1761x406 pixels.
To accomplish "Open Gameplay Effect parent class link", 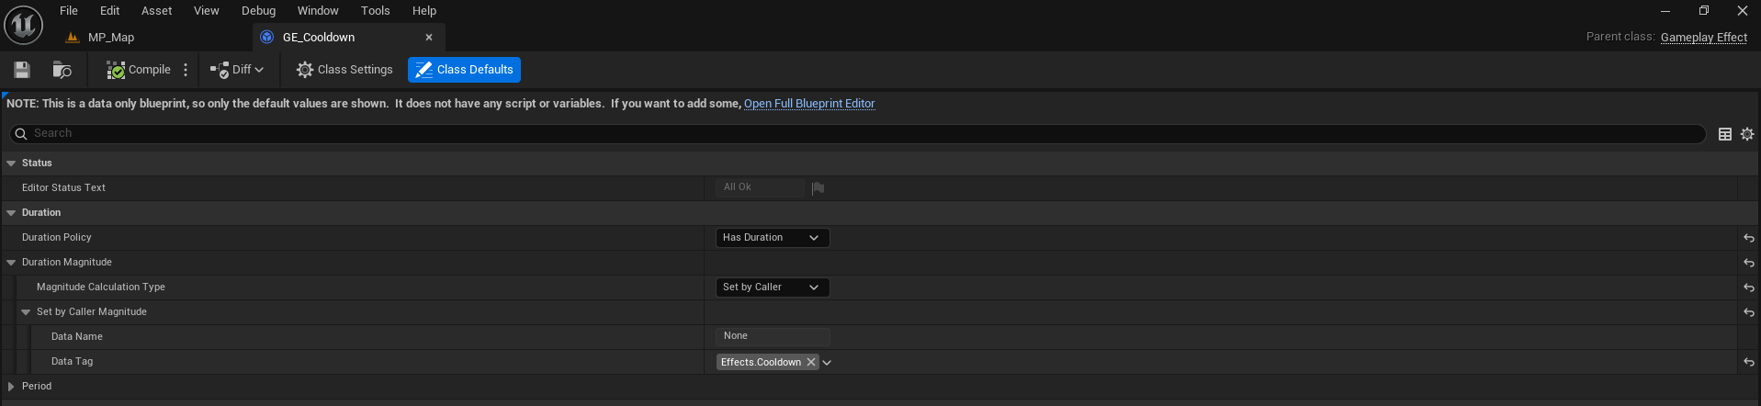I will [x=1703, y=38].
